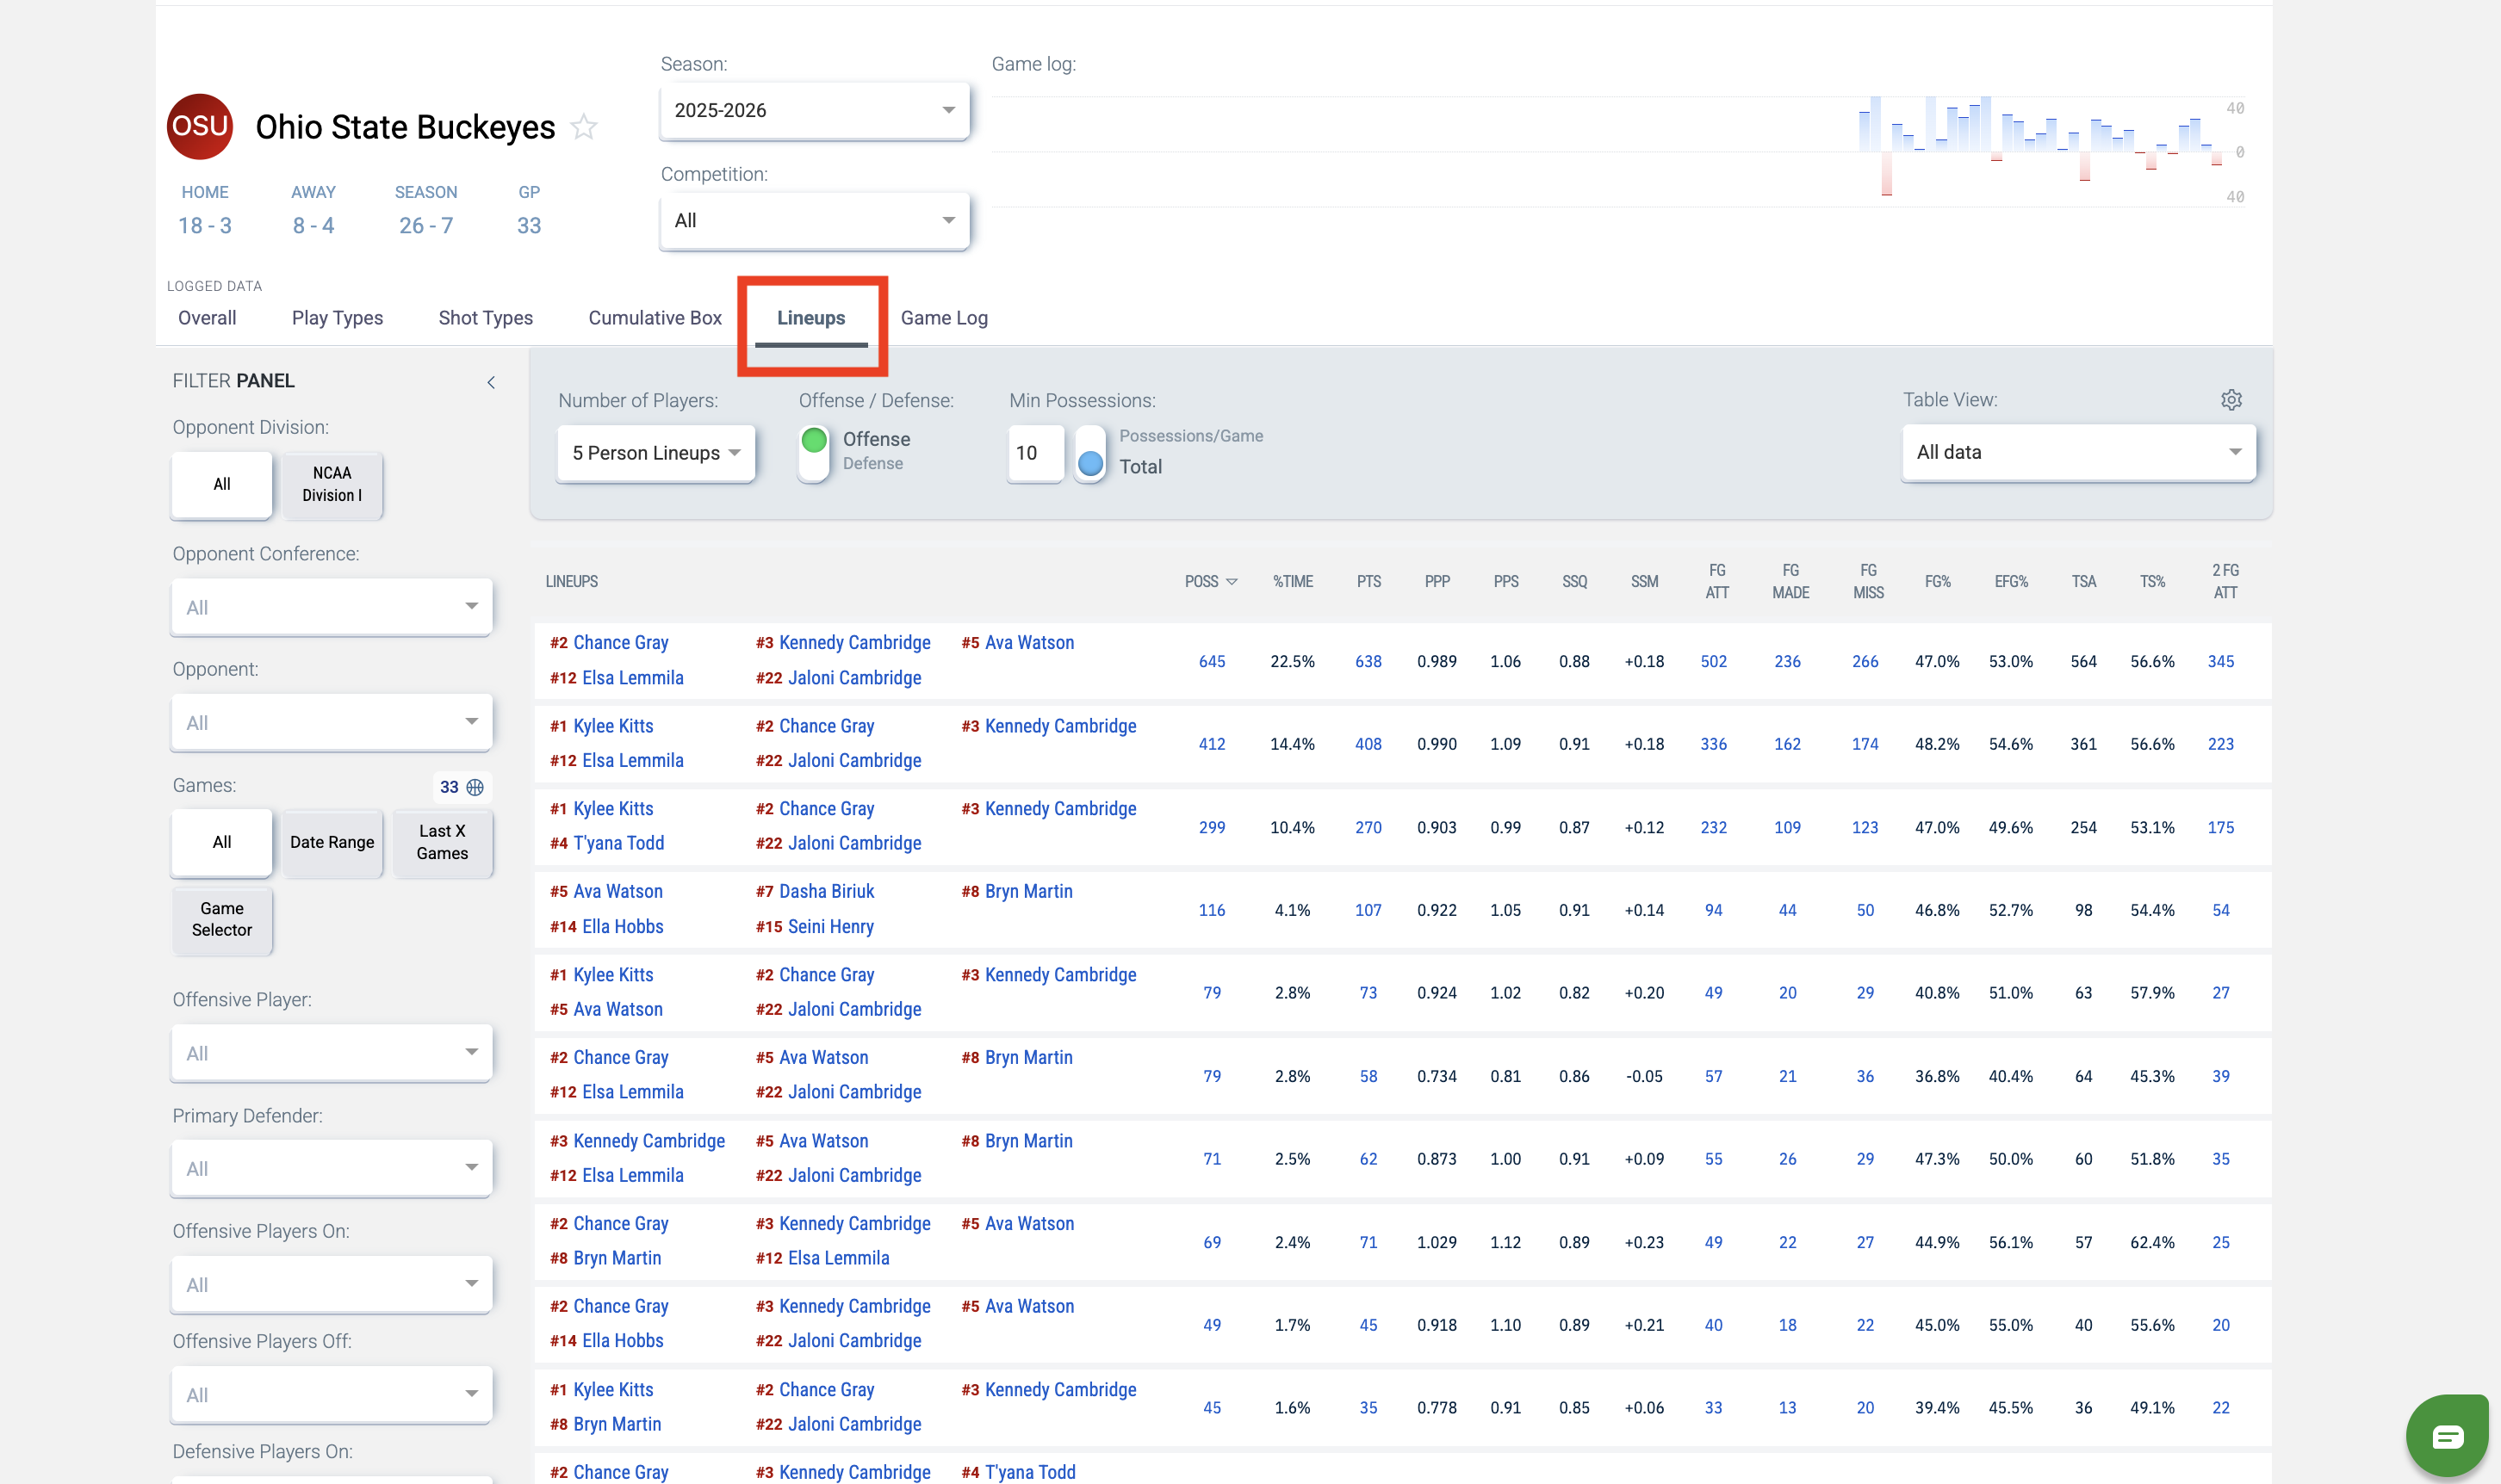Open the Season 2025-2026 dropdown
This screenshot has width=2501, height=1484.
(815, 111)
